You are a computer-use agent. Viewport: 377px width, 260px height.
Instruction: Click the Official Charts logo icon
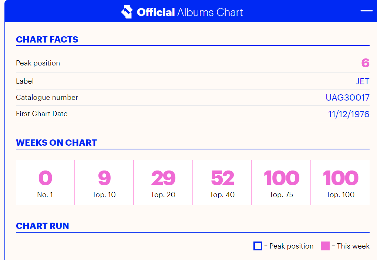pyautogui.click(x=127, y=12)
